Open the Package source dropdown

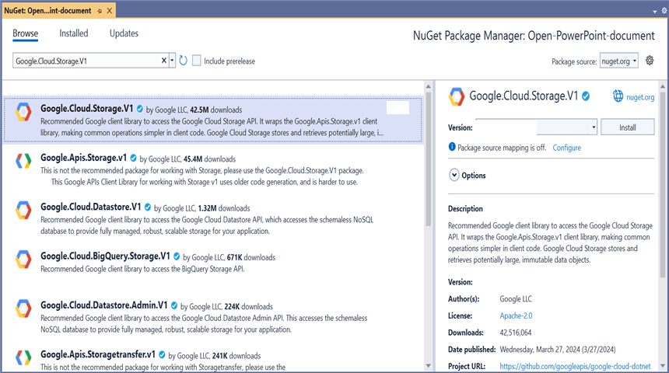click(x=619, y=61)
